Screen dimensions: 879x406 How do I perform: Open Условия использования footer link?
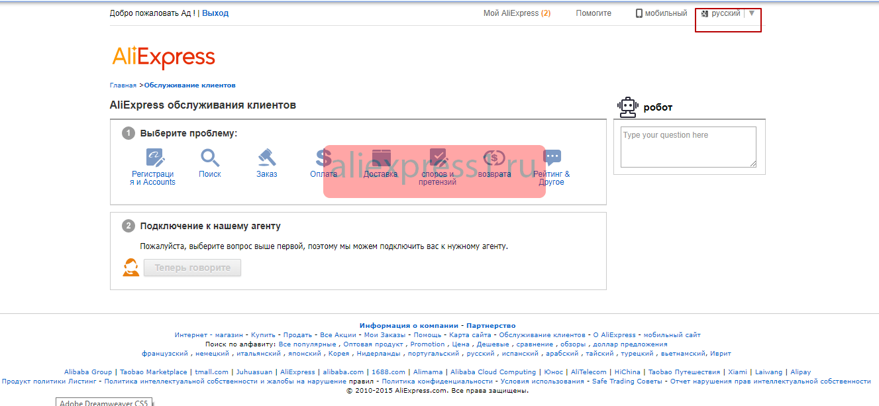pyautogui.click(x=543, y=381)
